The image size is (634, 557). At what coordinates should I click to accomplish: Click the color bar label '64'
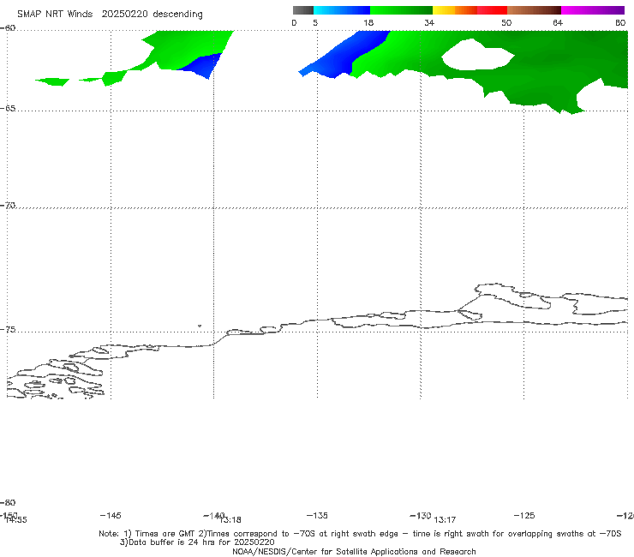click(x=558, y=22)
